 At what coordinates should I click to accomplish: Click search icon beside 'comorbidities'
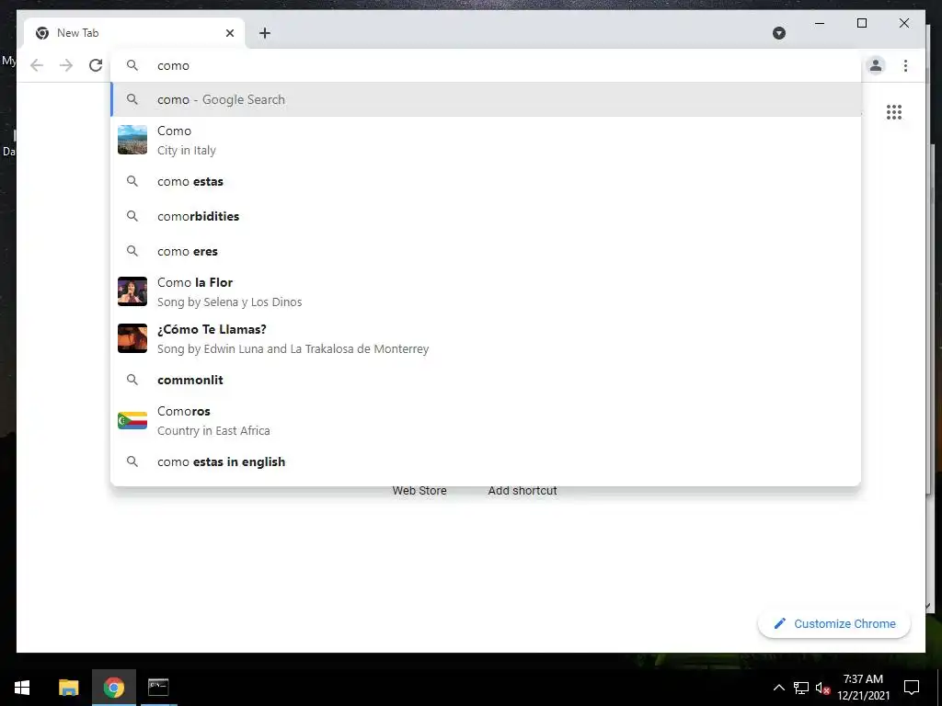[x=132, y=216]
